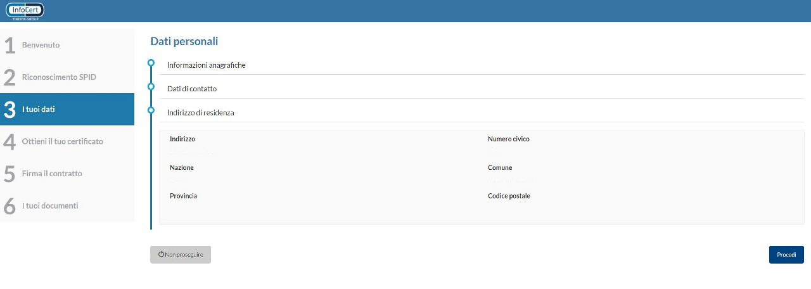Collapse the Indirizzo di residenza section

coord(200,113)
